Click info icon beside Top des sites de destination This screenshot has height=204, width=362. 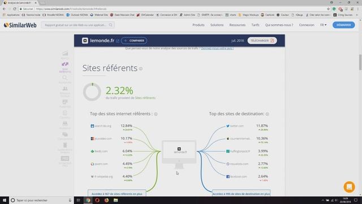tap(267, 114)
